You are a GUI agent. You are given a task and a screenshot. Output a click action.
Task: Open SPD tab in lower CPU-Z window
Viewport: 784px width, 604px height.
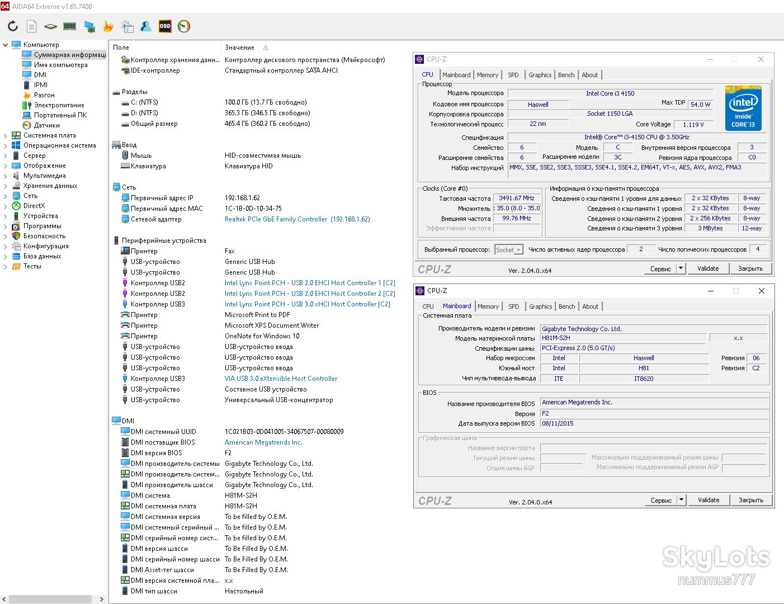click(514, 306)
